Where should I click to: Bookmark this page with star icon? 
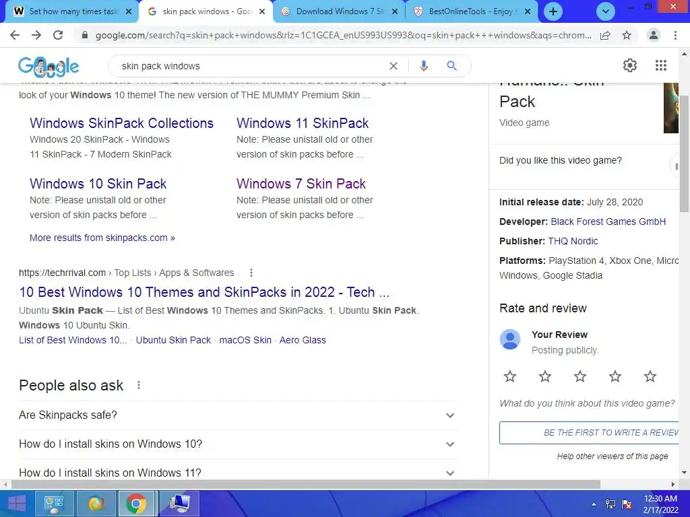627,35
